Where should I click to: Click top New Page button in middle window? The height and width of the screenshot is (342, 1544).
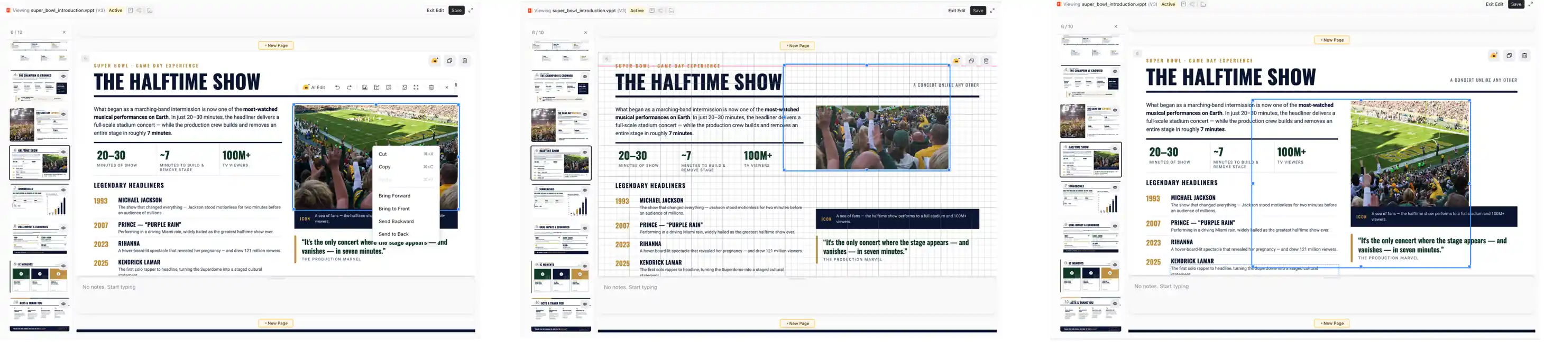797,45
